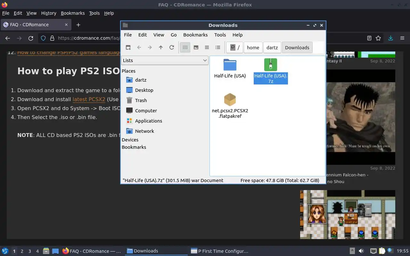Open Firefox Tools menu
The width and height of the screenshot is (410, 256).
[94, 13]
